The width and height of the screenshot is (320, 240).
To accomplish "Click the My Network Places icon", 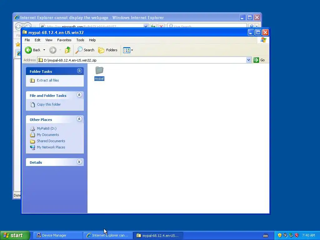I will click(x=32, y=147).
